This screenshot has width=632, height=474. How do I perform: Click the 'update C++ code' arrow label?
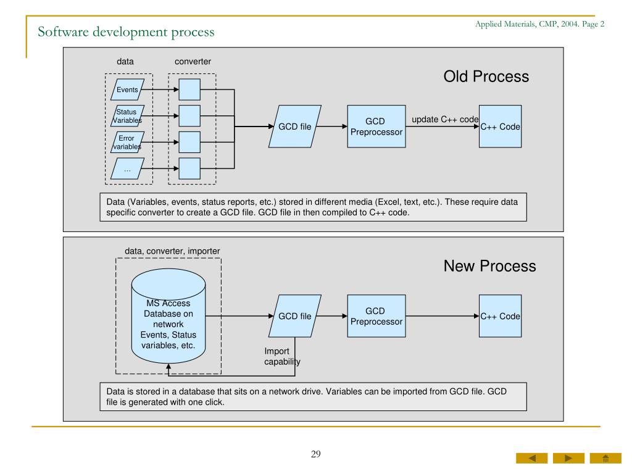point(445,119)
